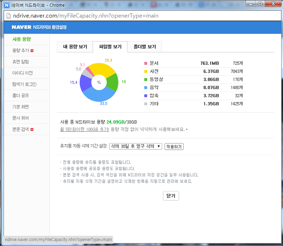283x246 pixels.
Task: Minimize the Chrome popup window
Action: click(x=251, y=4)
